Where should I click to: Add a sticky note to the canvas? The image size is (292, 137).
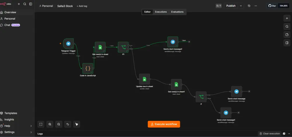tap(287, 35)
